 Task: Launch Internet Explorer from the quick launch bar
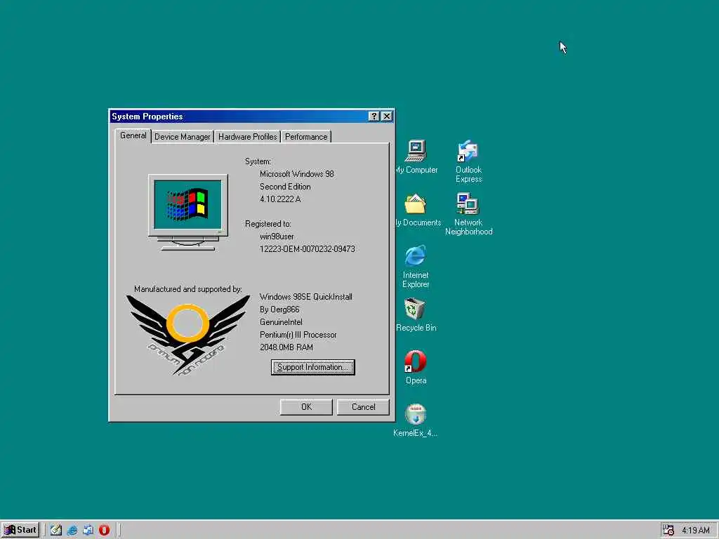point(72,530)
